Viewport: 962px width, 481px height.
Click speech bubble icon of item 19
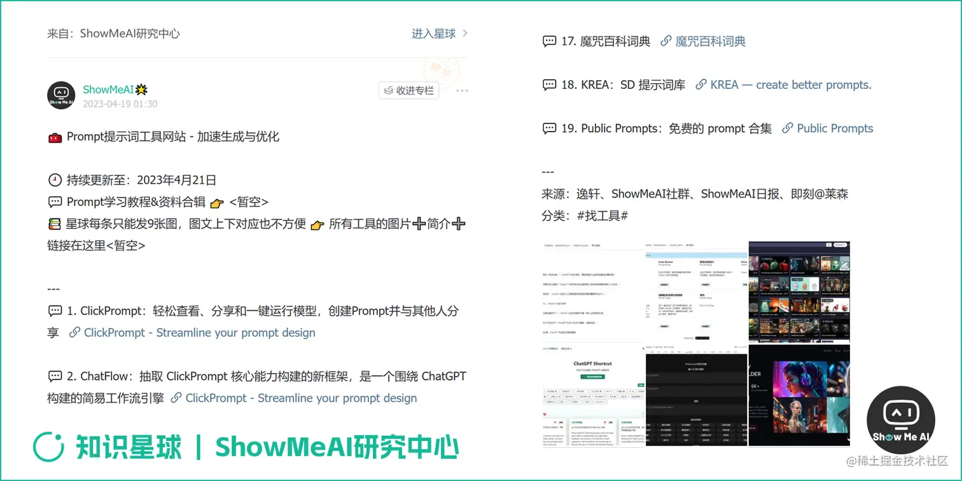(x=548, y=128)
